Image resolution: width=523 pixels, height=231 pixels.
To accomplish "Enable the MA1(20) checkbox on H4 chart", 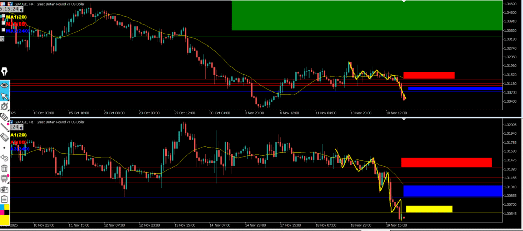I will pos(3,16).
